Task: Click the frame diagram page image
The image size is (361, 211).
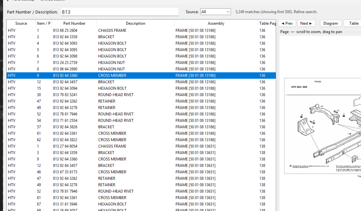Action: 323,126
